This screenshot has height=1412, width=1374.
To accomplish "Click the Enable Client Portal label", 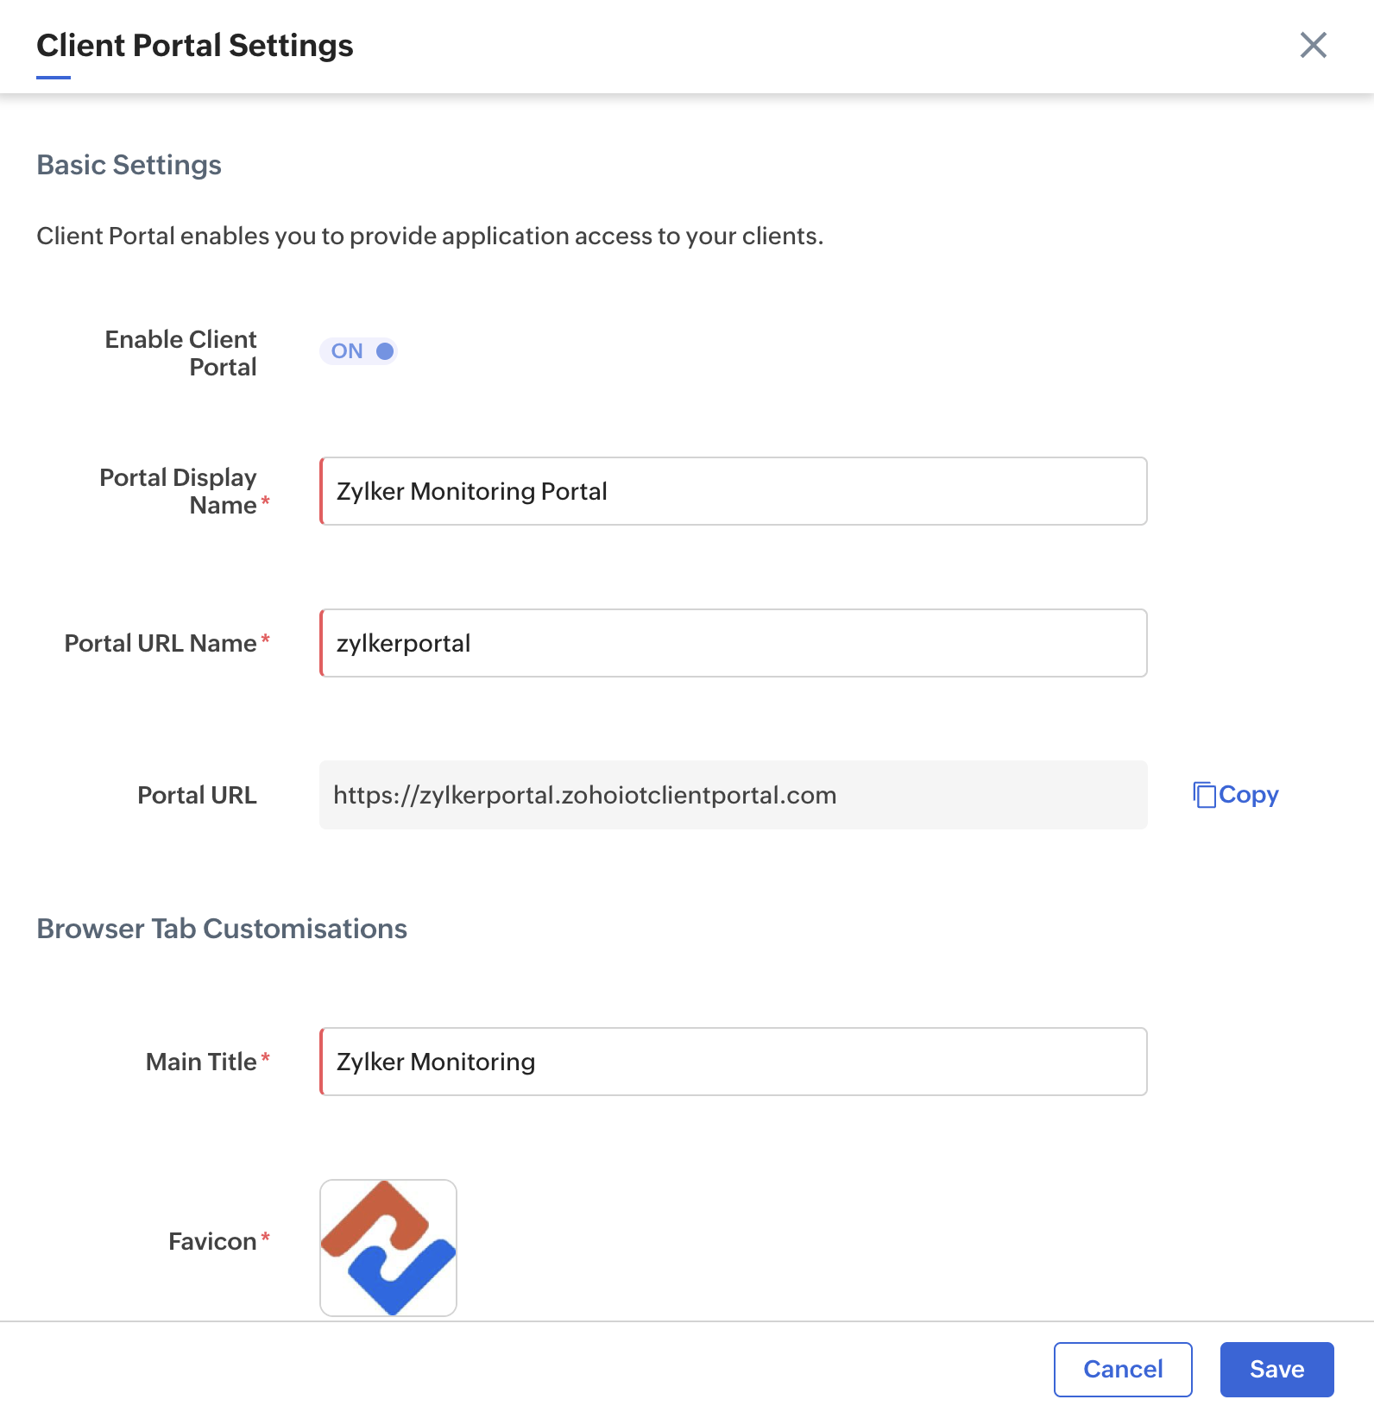I will (x=181, y=353).
